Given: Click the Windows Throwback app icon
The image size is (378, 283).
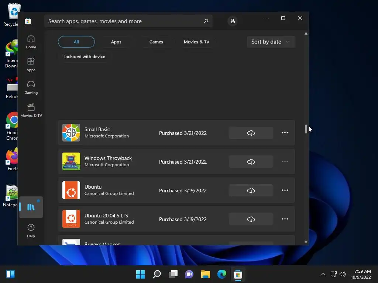Looking at the screenshot, I should click(x=71, y=161).
